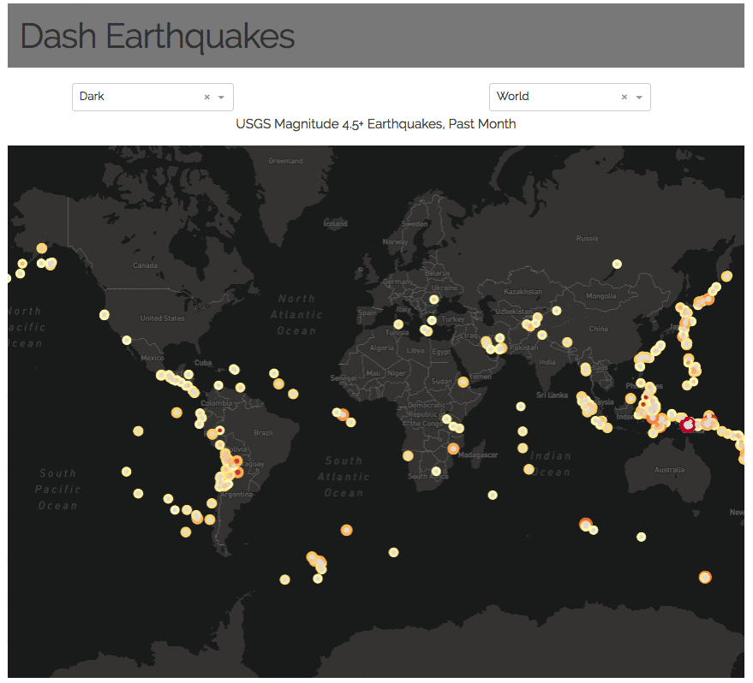Click the USGS Magnitude 4.5+ Earthquakes subtitle
The width and height of the screenshot is (753, 683).
click(x=376, y=124)
